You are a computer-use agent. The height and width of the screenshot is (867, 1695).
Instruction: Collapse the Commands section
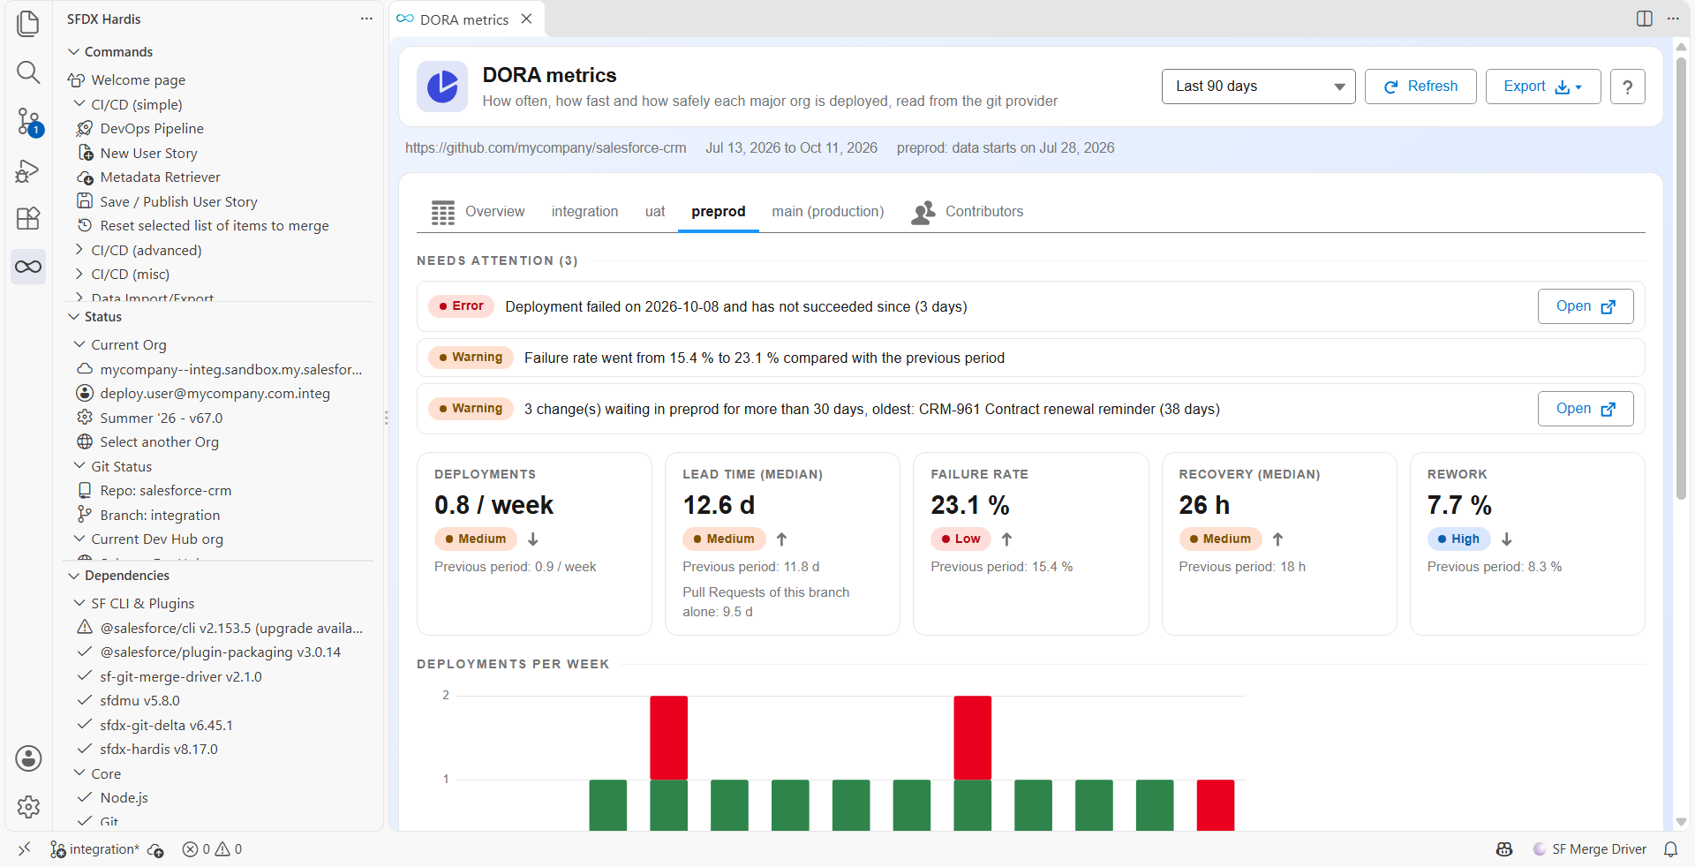[x=74, y=52]
